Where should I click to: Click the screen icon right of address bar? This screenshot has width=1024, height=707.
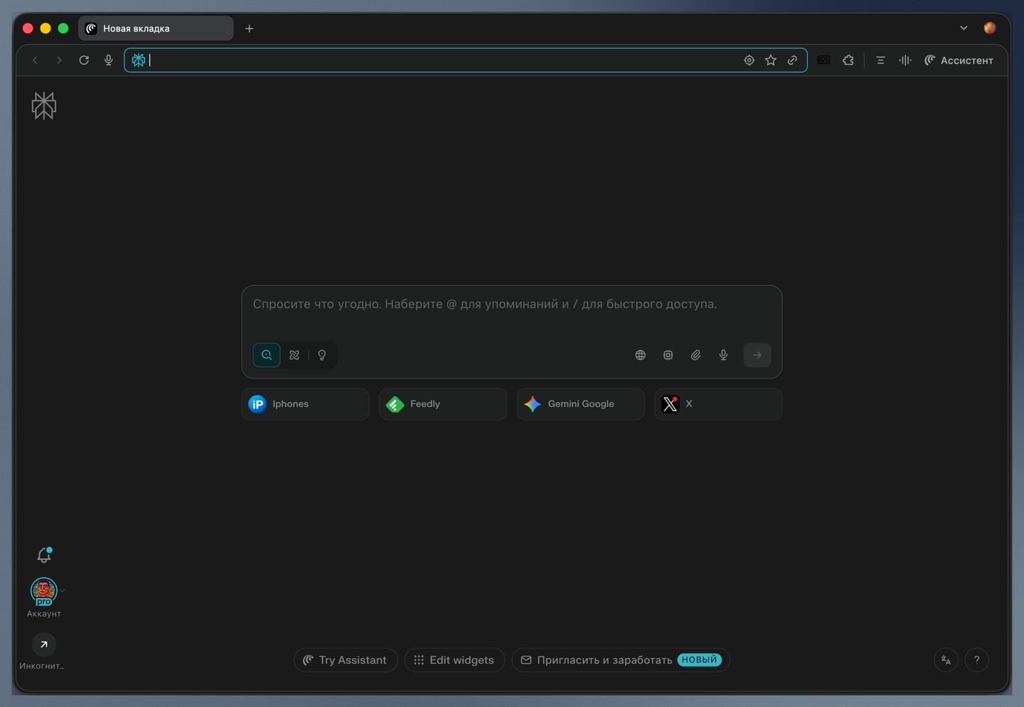click(824, 60)
